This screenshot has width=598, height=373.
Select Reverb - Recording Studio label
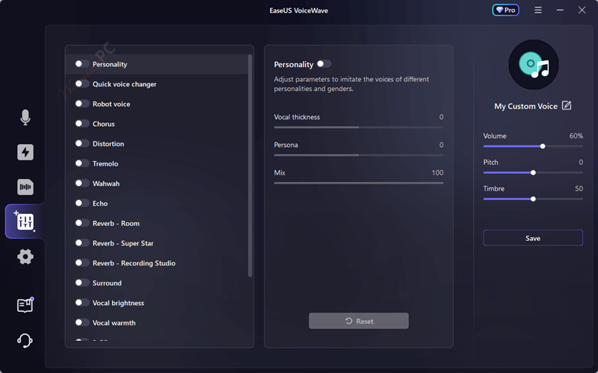pyautogui.click(x=134, y=263)
